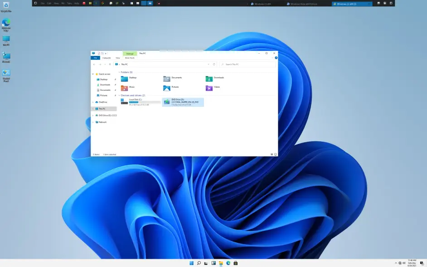
Task: Open the Recent locations dropdown arrow
Action: [x=105, y=64]
